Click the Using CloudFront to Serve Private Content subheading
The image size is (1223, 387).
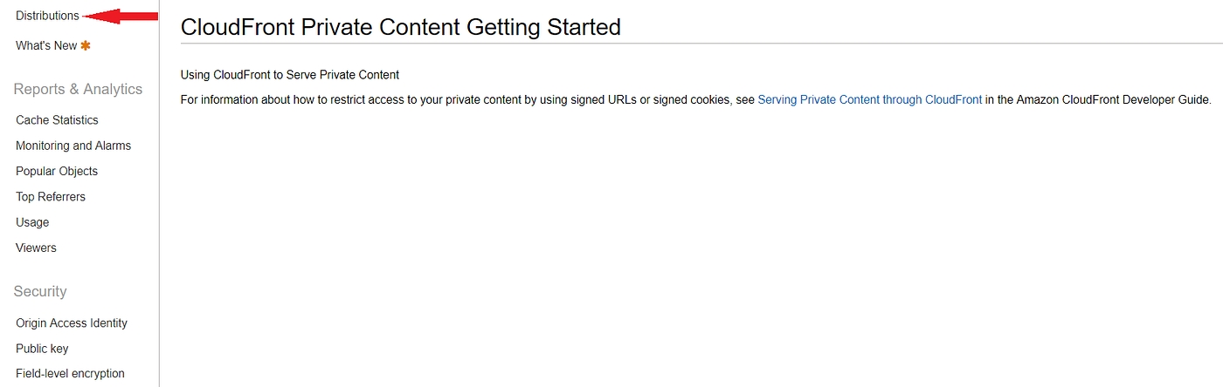[289, 75]
